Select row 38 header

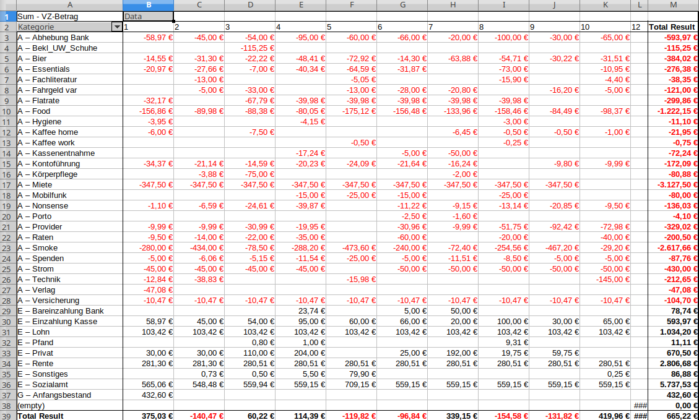tap(7, 406)
